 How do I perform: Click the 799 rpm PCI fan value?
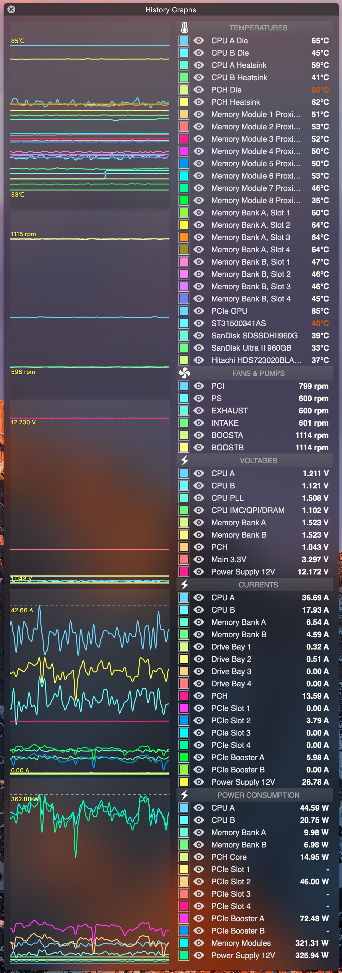click(313, 386)
